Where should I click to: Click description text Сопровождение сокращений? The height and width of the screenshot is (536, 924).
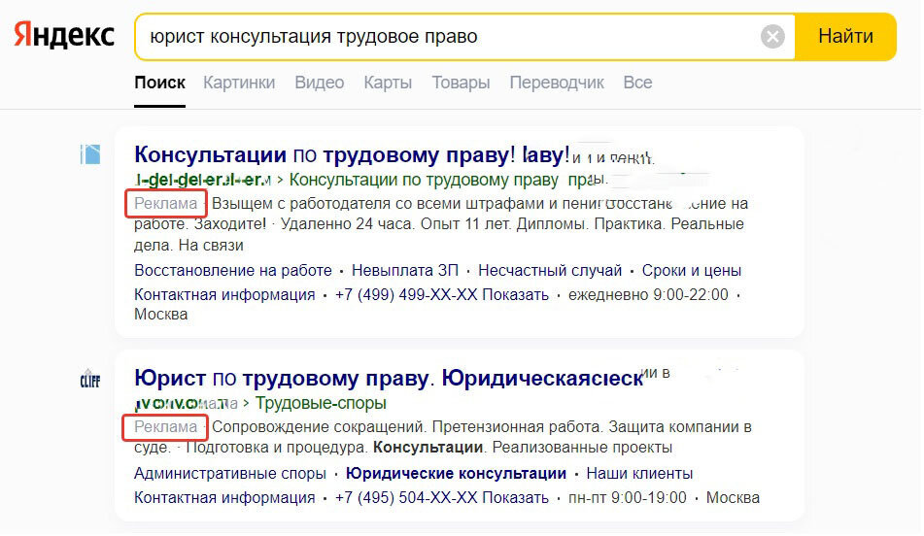319,427
